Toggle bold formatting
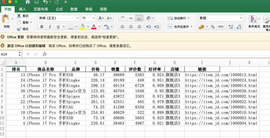This screenshot has height=138, width=270. [x=42, y=27]
